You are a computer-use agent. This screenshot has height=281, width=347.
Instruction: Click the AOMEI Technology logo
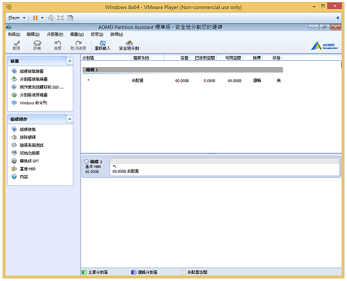pos(324,46)
